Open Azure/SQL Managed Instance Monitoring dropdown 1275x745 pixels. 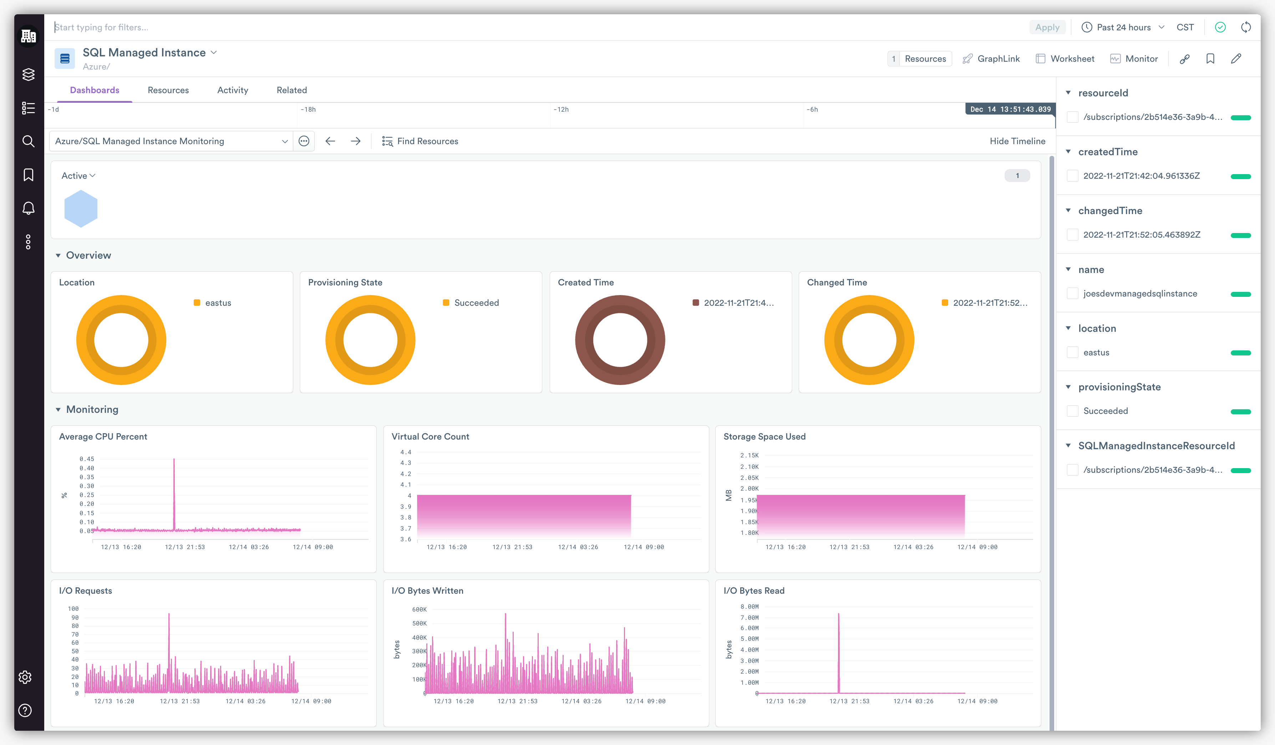coord(171,141)
